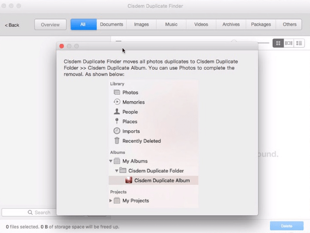Switch to the Documents tab
Screen dimensions: 310x233
(x=112, y=24)
